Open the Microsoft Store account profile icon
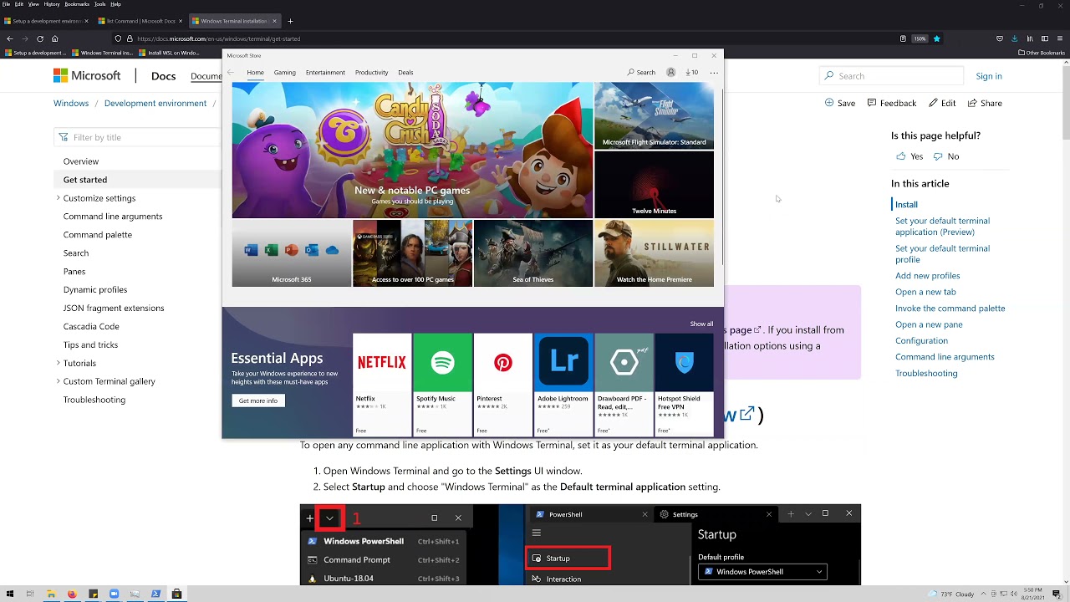 [670, 72]
